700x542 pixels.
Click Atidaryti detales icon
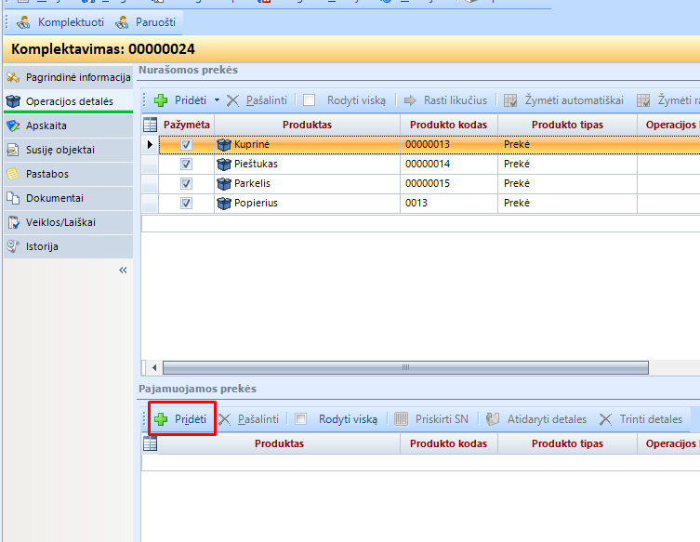[x=493, y=419]
